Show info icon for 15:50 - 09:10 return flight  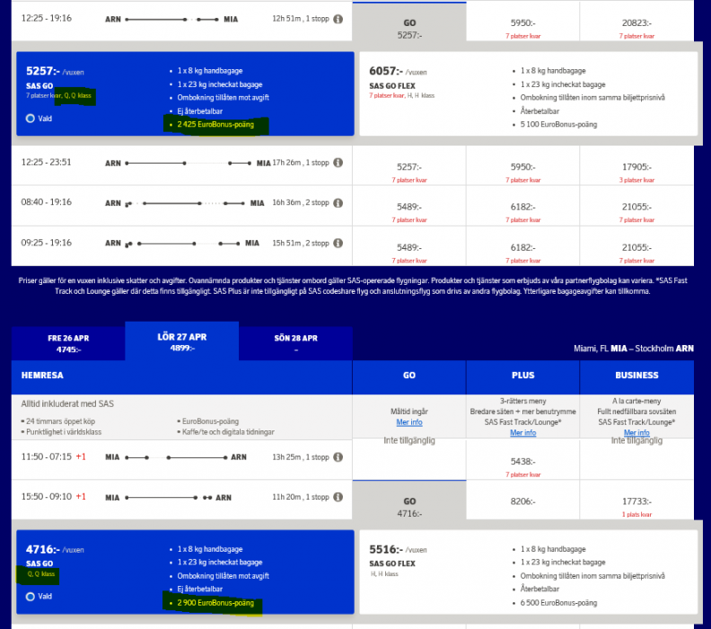tap(338, 497)
